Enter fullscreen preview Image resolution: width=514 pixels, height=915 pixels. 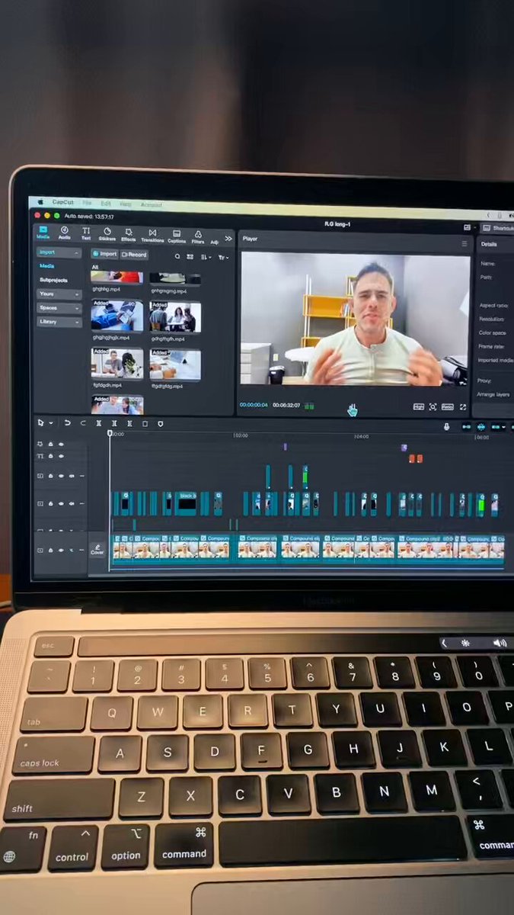click(x=462, y=407)
